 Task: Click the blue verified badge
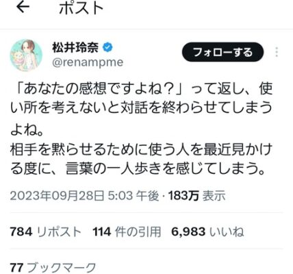[x=107, y=47]
